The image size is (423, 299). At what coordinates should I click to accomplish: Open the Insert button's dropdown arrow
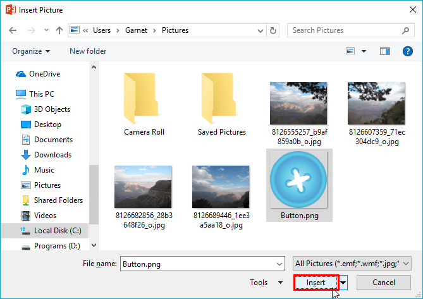pyautogui.click(x=343, y=283)
